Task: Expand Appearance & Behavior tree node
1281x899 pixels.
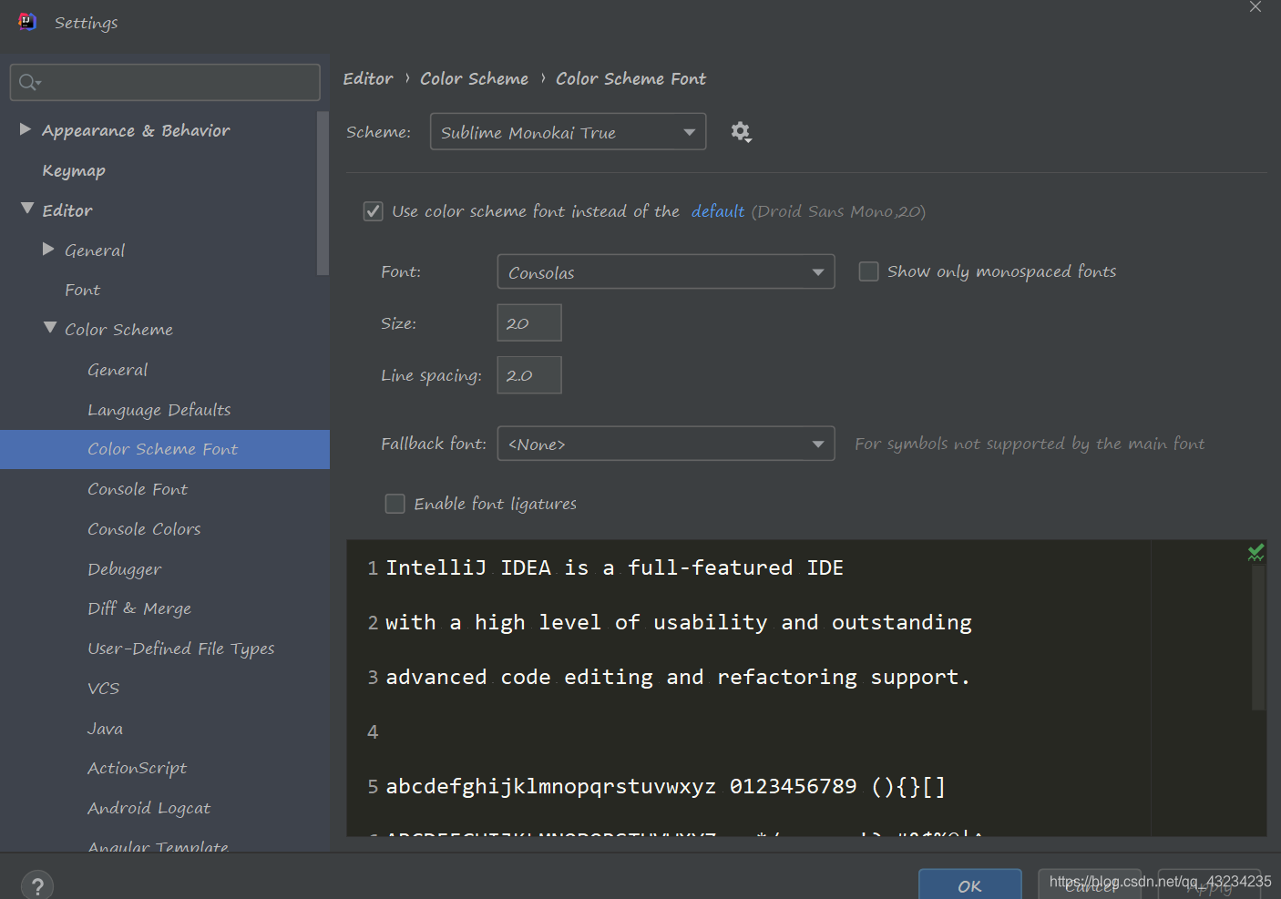Action: coord(26,129)
